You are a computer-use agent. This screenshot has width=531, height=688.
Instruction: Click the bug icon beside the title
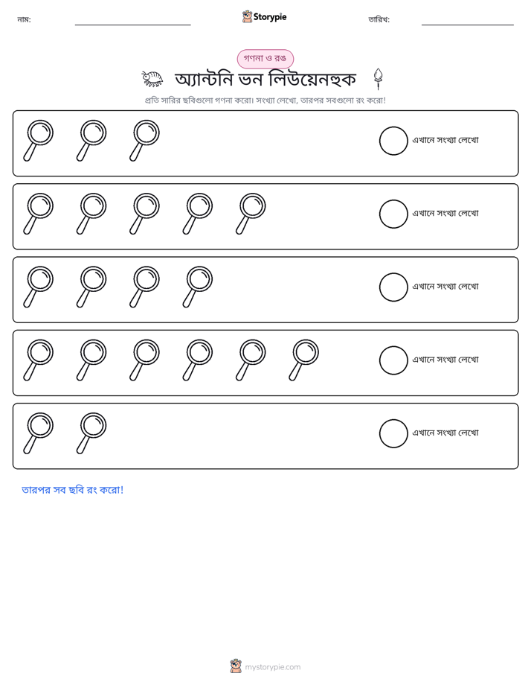tap(152, 79)
